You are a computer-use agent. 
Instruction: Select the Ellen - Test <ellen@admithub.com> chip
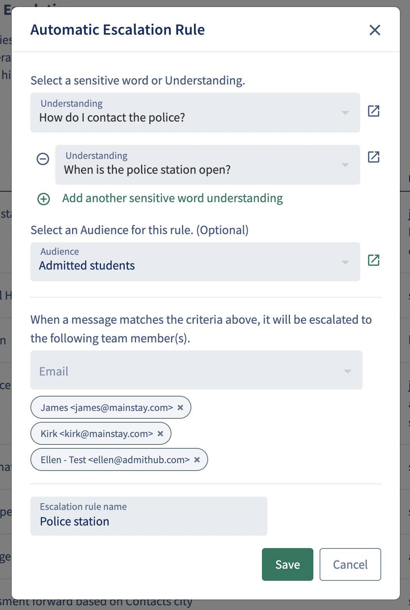point(119,460)
